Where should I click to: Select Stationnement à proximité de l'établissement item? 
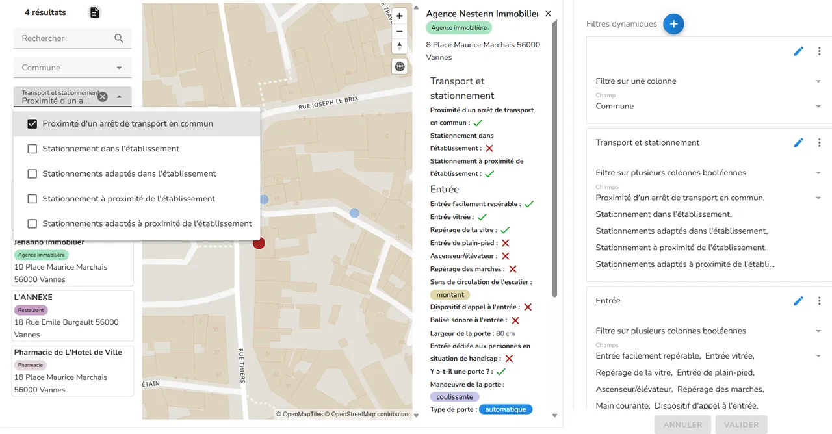point(136,199)
